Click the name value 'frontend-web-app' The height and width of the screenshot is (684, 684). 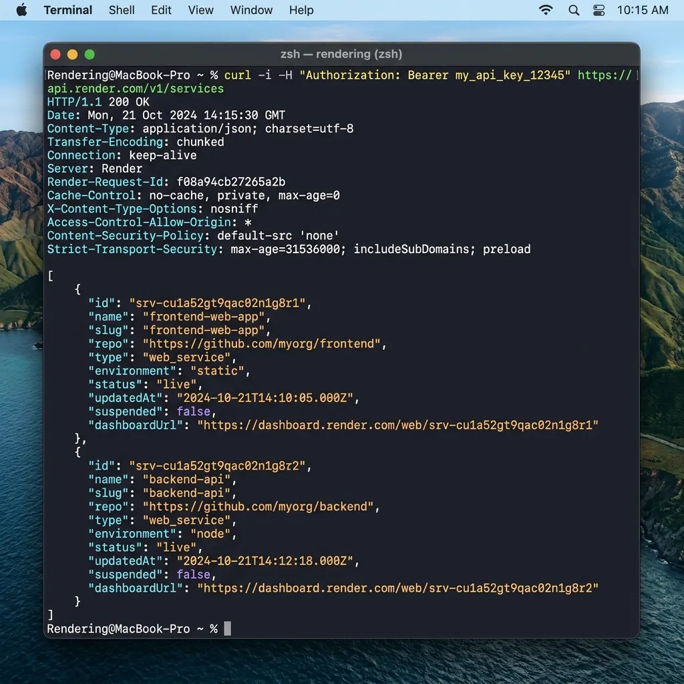coord(204,317)
